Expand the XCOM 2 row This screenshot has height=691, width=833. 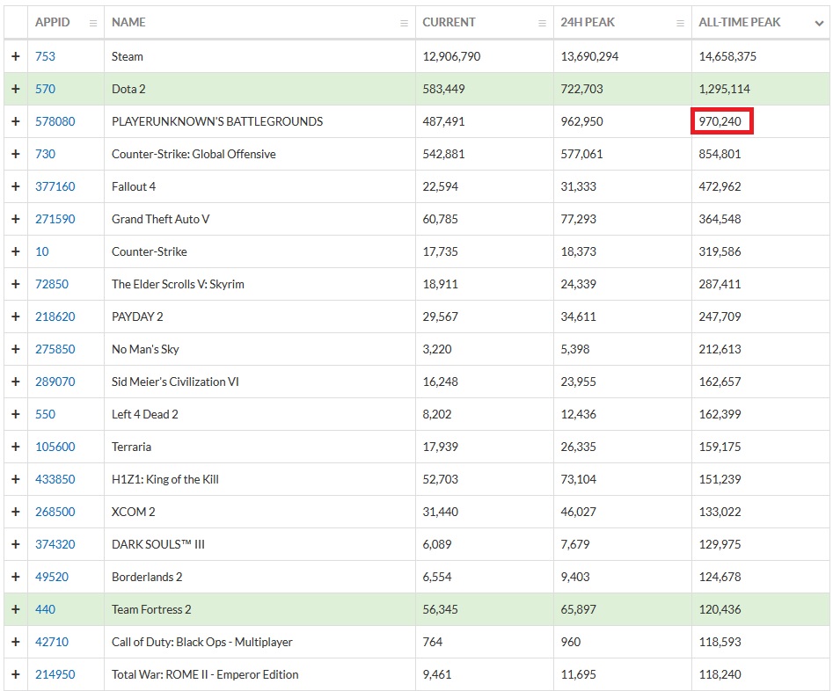pyautogui.click(x=16, y=512)
